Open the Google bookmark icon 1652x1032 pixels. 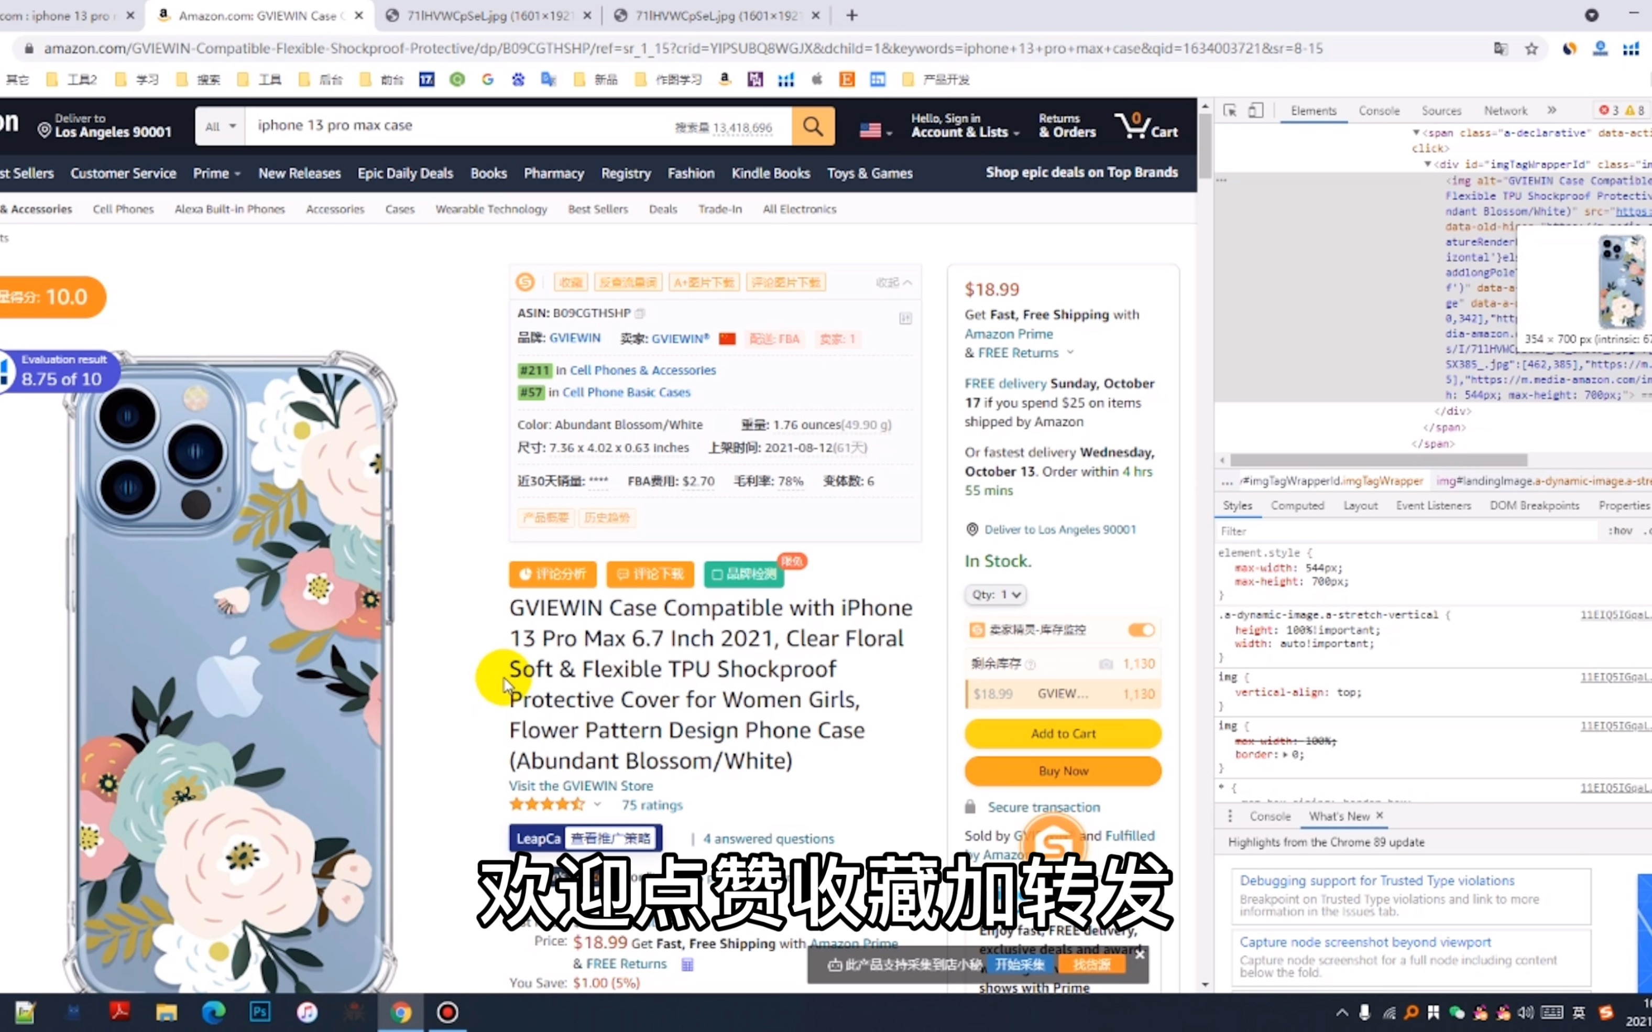(x=487, y=80)
